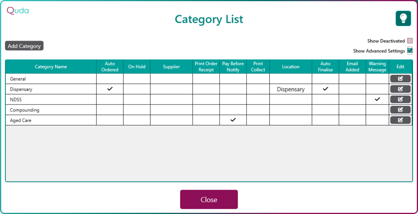Enable the Show Deactivated checkbox
Screen dimensions: 418x214
[410, 41]
